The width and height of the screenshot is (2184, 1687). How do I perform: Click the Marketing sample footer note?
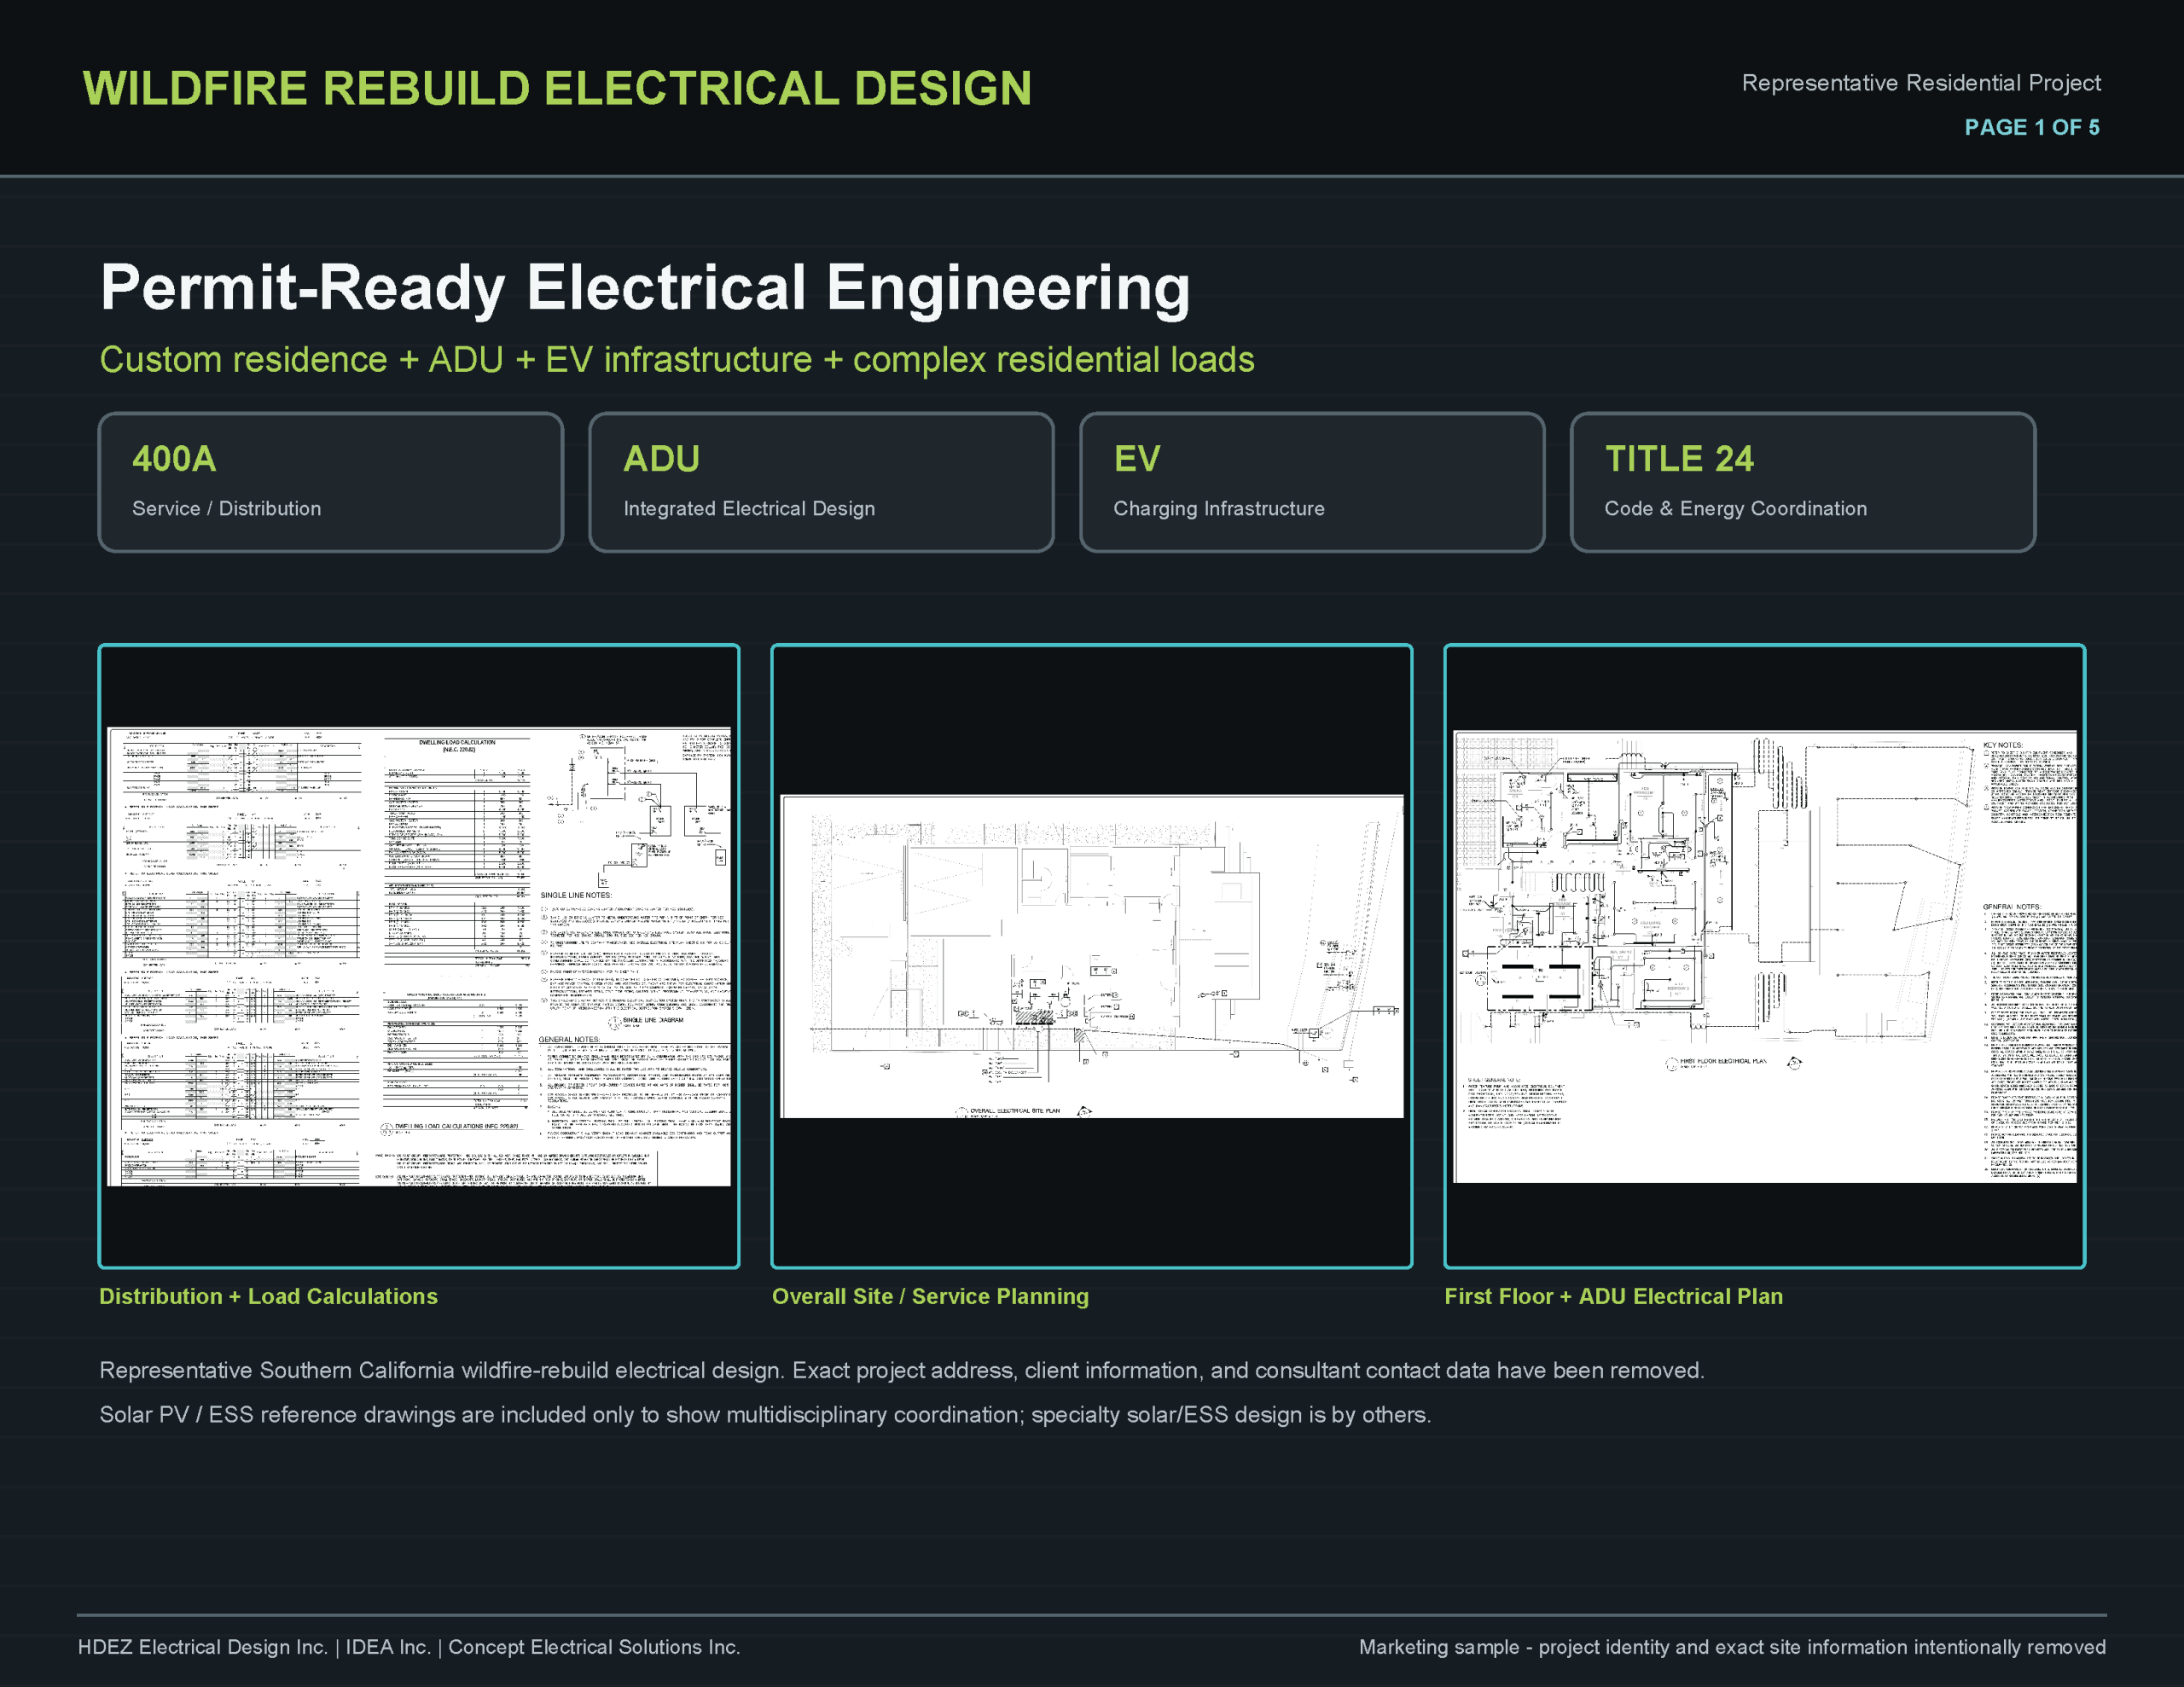[x=1732, y=1647]
